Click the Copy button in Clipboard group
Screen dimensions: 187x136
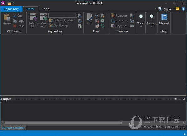click(18, 21)
